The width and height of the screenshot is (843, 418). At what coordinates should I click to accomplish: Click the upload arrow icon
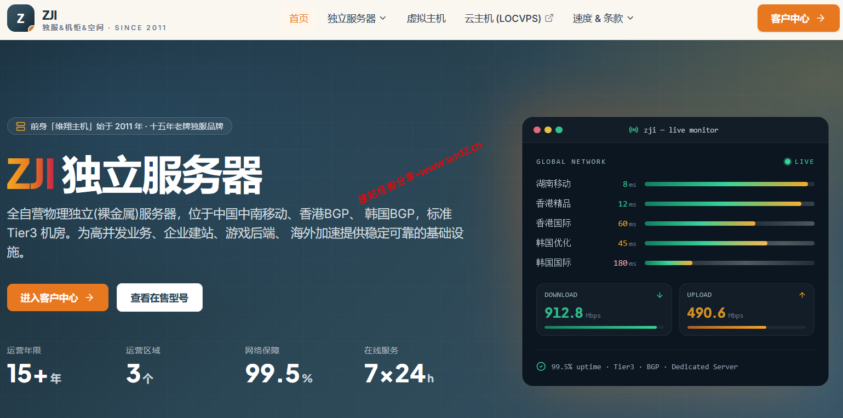tap(802, 295)
